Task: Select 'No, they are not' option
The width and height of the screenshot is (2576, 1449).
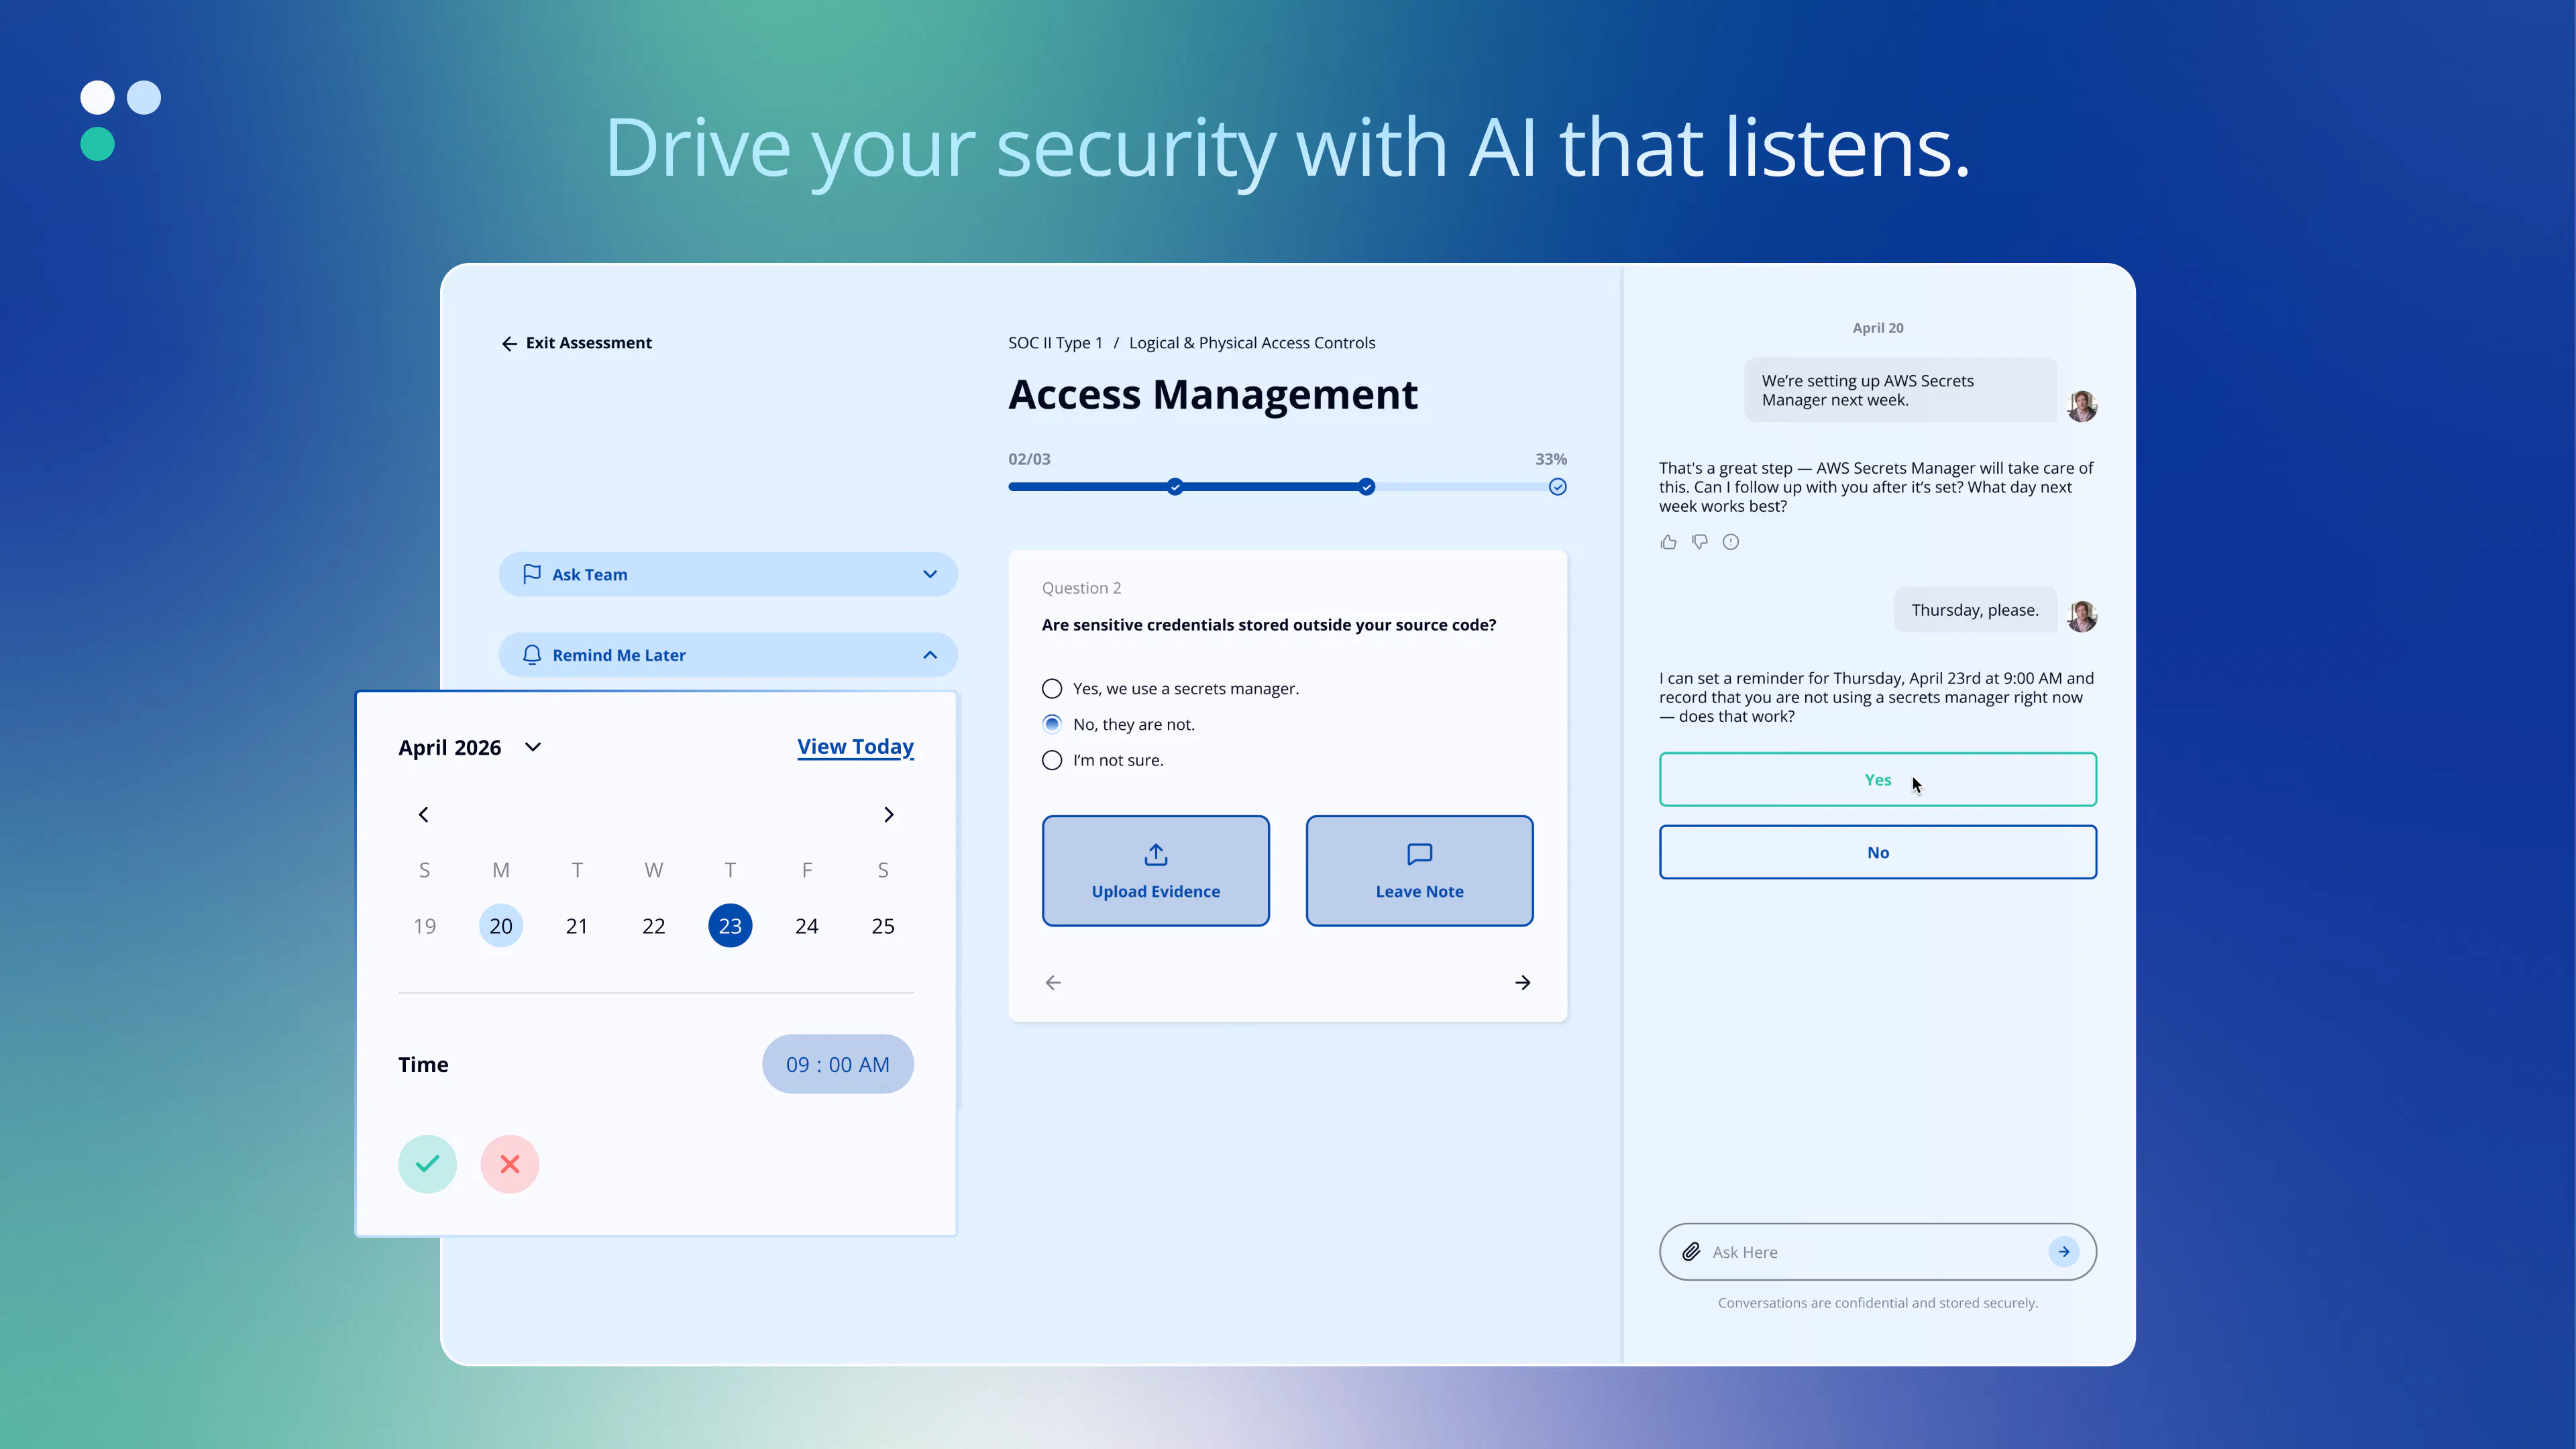Action: 1052,724
